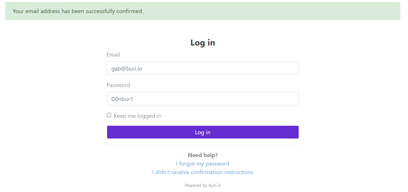Click the Email input field
Image resolution: width=408 pixels, height=192 pixels.
[202, 68]
